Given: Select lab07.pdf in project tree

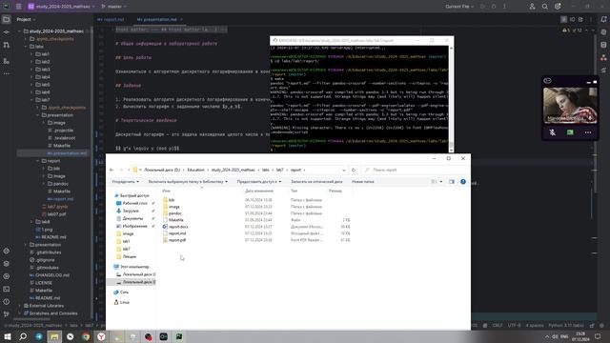Looking at the screenshot, I should (57, 214).
